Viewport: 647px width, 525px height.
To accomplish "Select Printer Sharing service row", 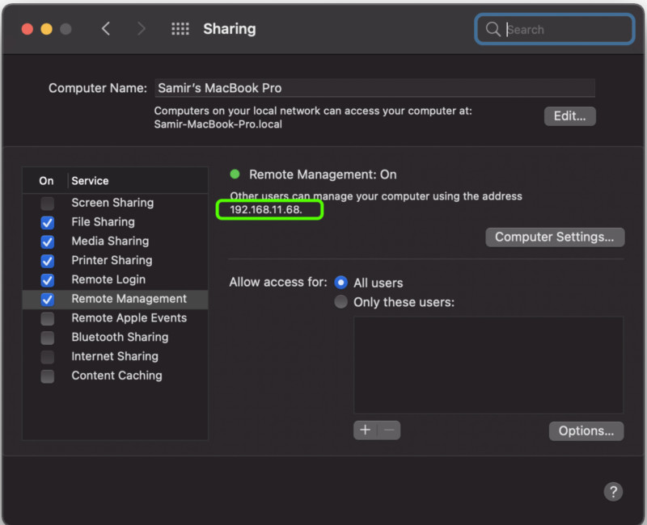I will tap(115, 260).
